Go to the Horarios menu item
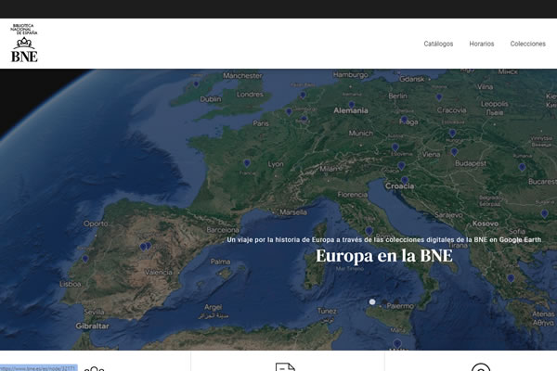The image size is (557, 371). click(x=482, y=44)
